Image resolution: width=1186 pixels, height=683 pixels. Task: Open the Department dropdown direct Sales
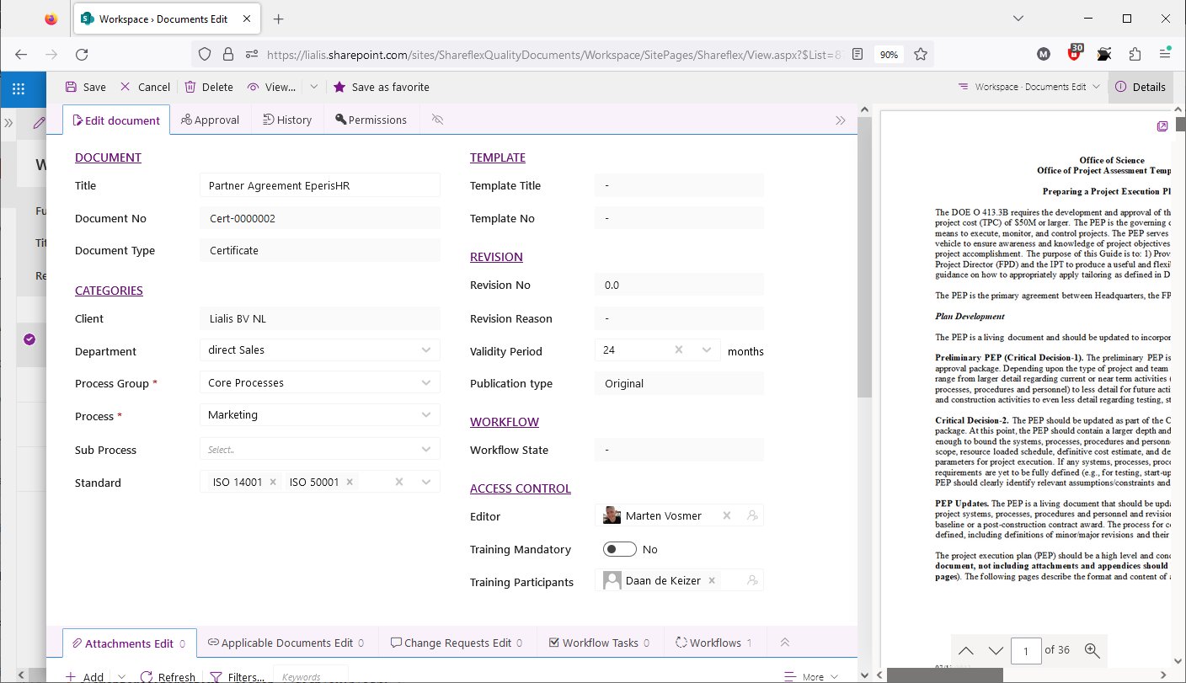tap(320, 350)
